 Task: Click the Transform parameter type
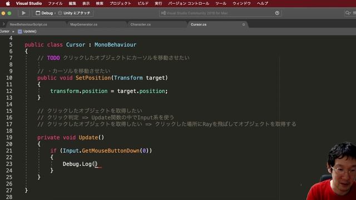(128, 78)
